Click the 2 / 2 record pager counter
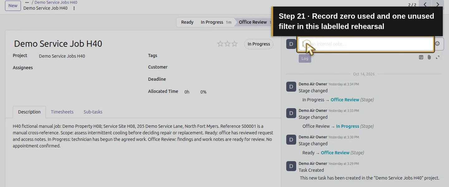 [412, 5]
